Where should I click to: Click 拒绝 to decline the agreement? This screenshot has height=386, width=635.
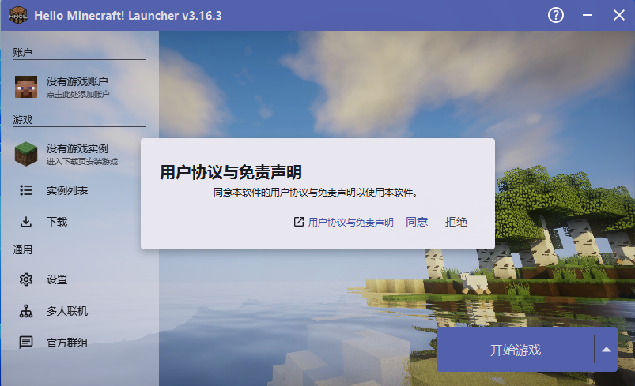[456, 222]
